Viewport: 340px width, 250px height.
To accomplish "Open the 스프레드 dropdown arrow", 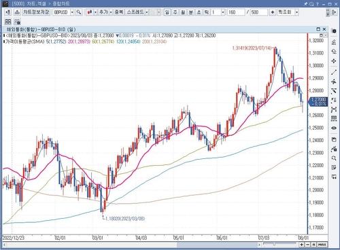I will point(147,12).
